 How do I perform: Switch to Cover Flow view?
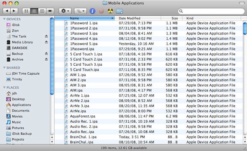point(50,11)
